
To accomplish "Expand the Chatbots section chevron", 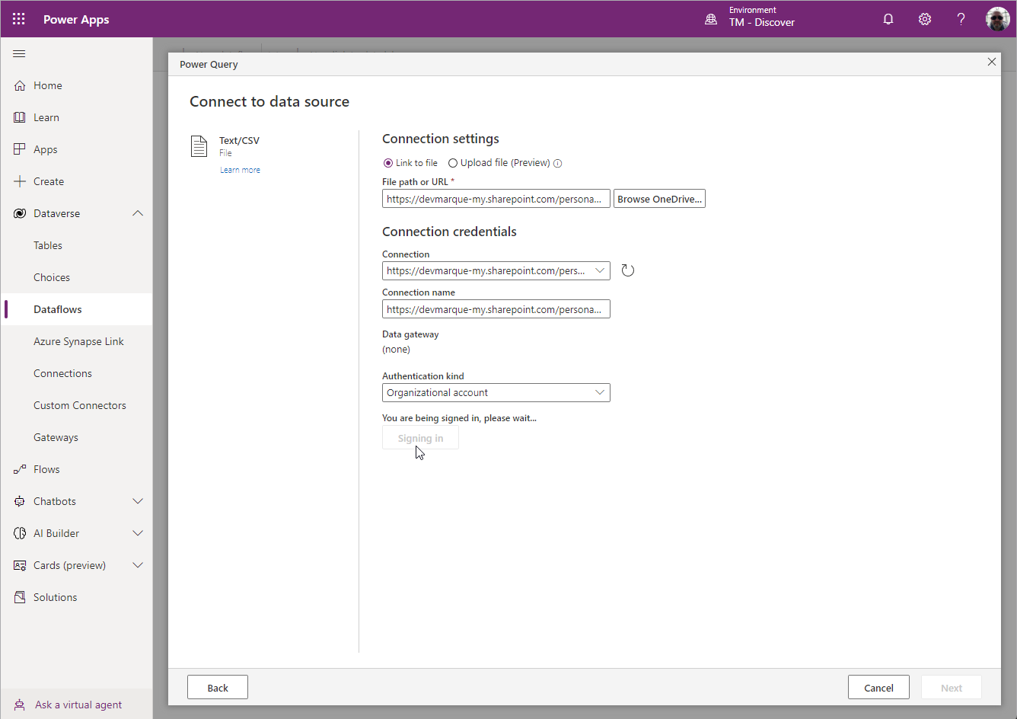I will tap(138, 501).
